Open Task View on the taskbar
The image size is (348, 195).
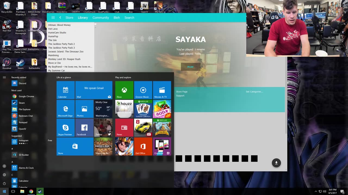tap(13, 191)
